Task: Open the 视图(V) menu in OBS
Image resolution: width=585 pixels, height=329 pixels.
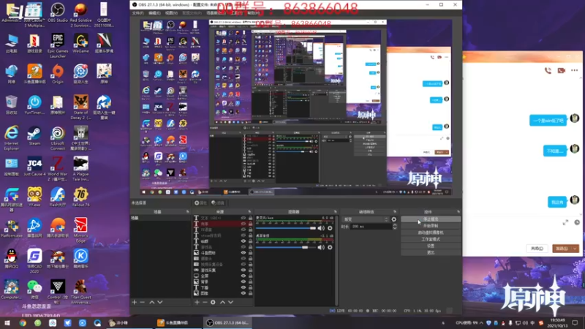Action: [171, 13]
